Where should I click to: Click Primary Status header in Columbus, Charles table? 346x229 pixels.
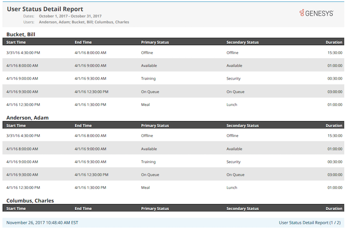155,208
